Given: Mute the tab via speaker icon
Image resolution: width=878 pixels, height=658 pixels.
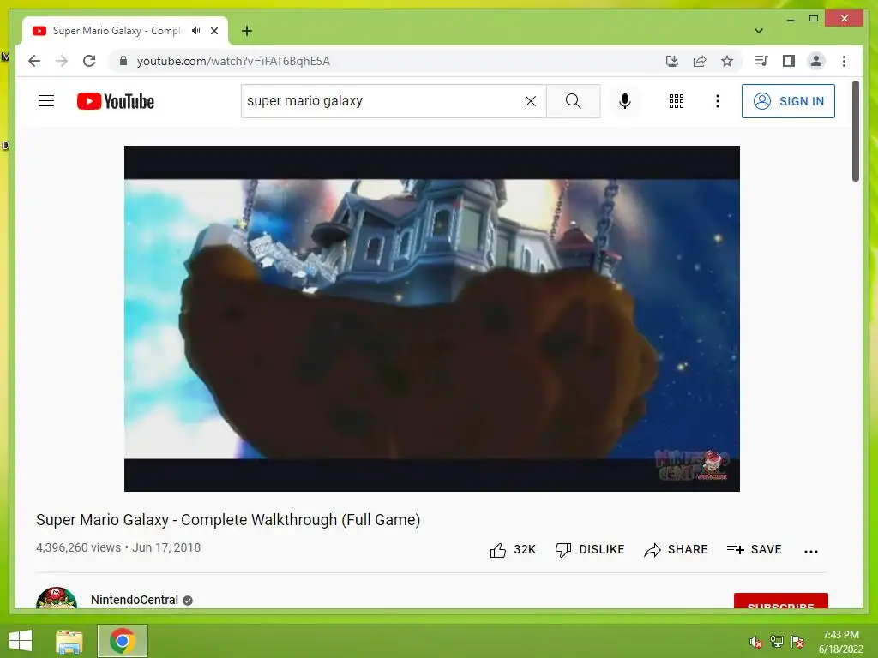Looking at the screenshot, I should [x=195, y=31].
